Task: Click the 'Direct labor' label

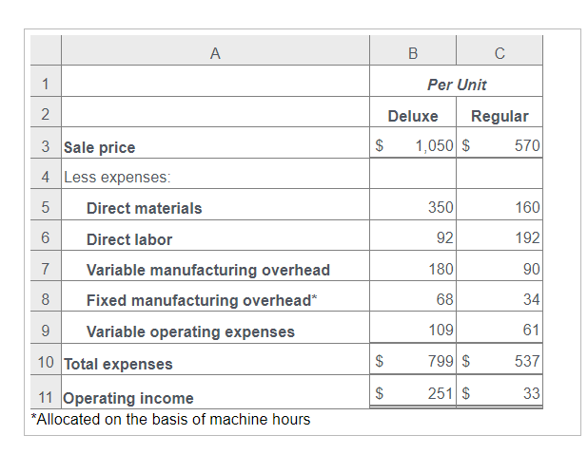Action: click(129, 239)
